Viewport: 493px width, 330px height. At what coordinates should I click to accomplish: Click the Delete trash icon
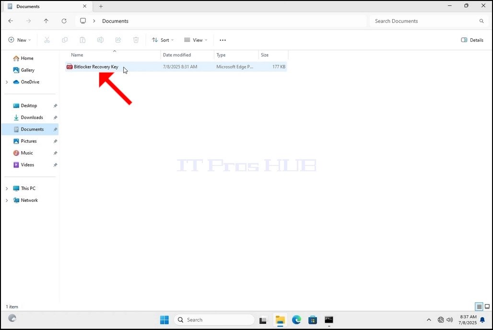click(x=136, y=40)
